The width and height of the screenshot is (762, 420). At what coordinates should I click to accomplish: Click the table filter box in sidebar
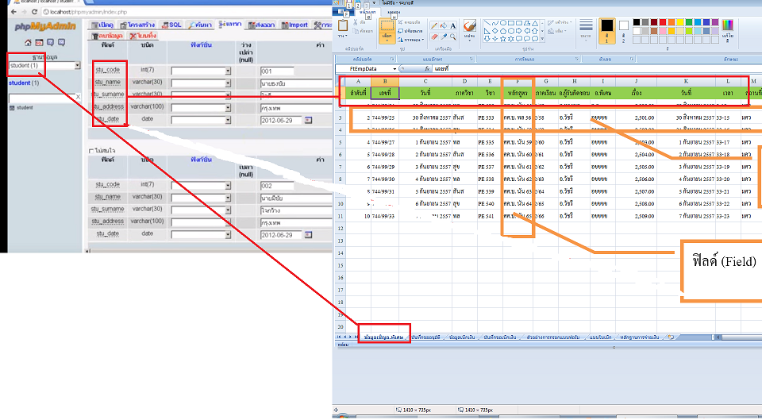pyautogui.click(x=41, y=98)
